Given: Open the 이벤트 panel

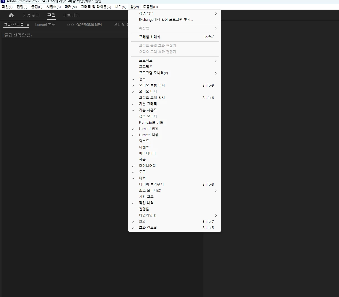Looking at the screenshot, I should coord(174,147).
